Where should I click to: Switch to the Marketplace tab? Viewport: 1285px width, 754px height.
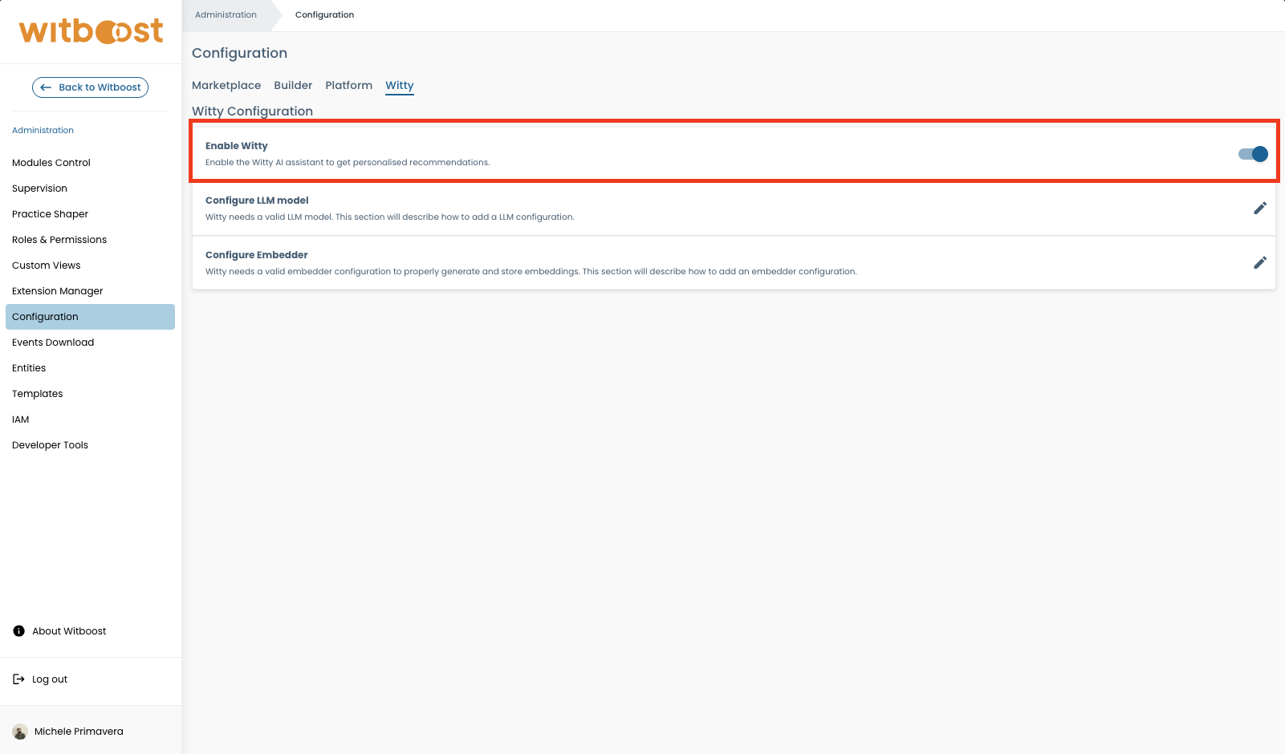pos(226,86)
